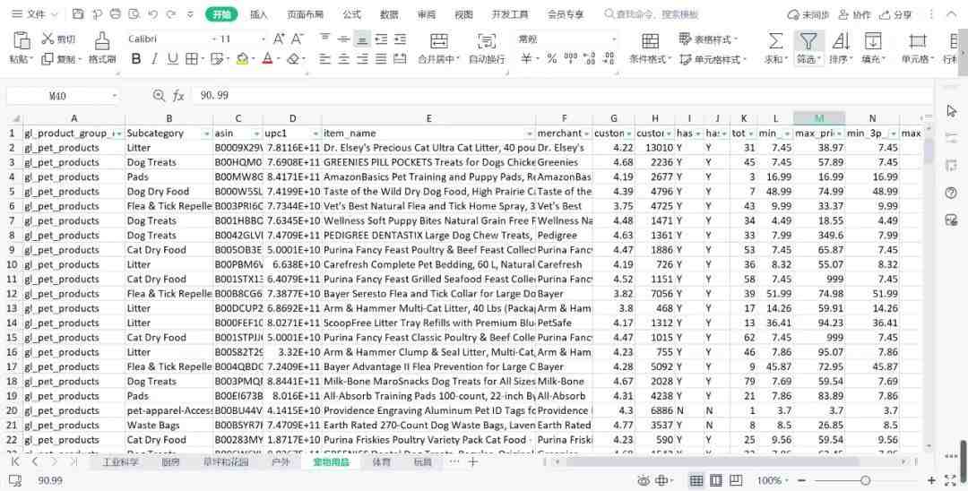Click the Wrap Text (自动换行) icon
The width and height of the screenshot is (968, 491).
(487, 40)
